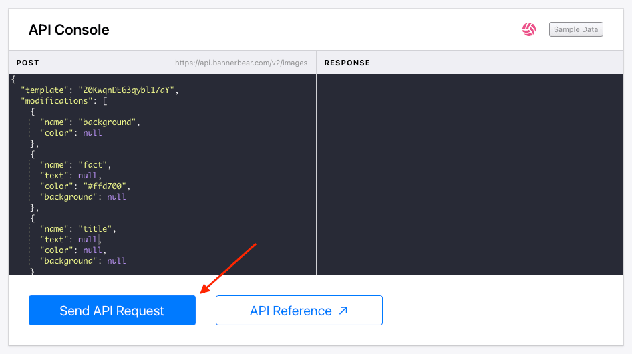Click the API Console heading

pos(69,30)
